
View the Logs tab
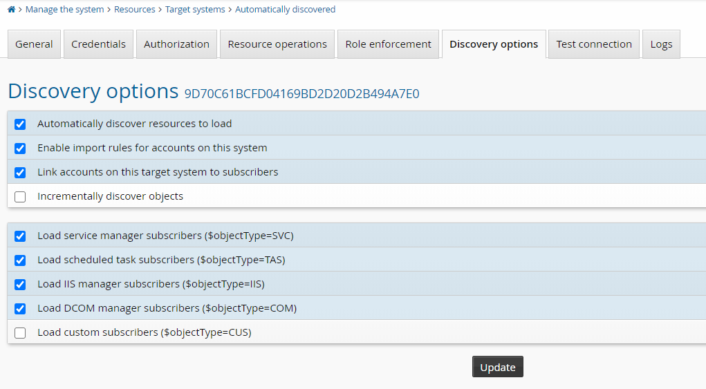tap(661, 44)
